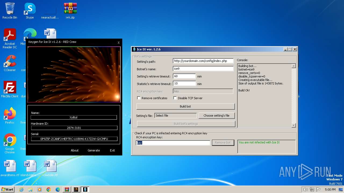Enable Disable TCP Server checkbox
This screenshot has height=193, width=344.
[175, 98]
